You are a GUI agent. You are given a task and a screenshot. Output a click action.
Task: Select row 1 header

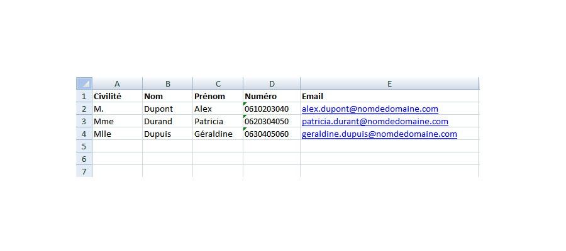click(84, 96)
